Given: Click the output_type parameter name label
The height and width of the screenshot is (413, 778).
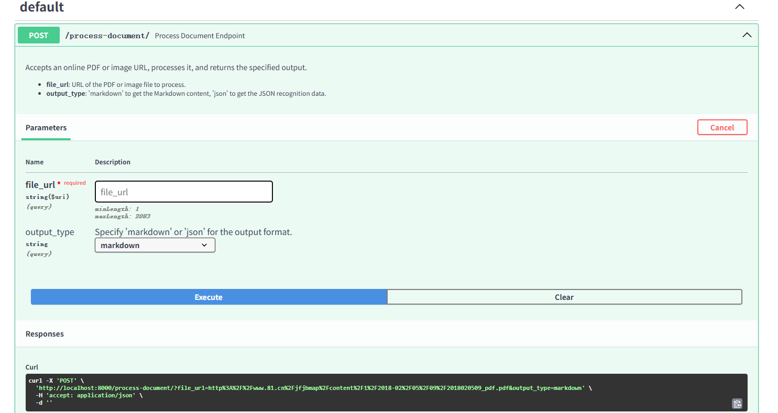Looking at the screenshot, I should [x=50, y=232].
